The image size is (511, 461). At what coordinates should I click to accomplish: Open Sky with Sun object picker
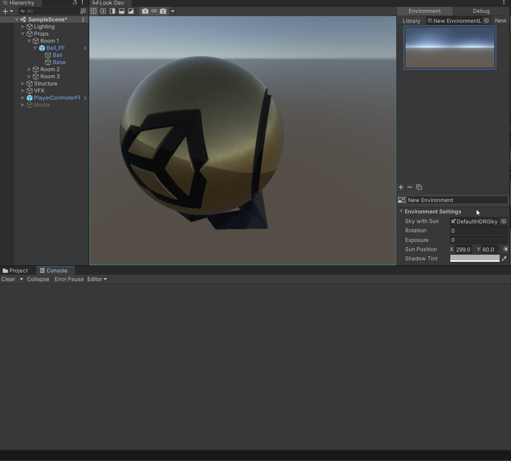(x=504, y=221)
